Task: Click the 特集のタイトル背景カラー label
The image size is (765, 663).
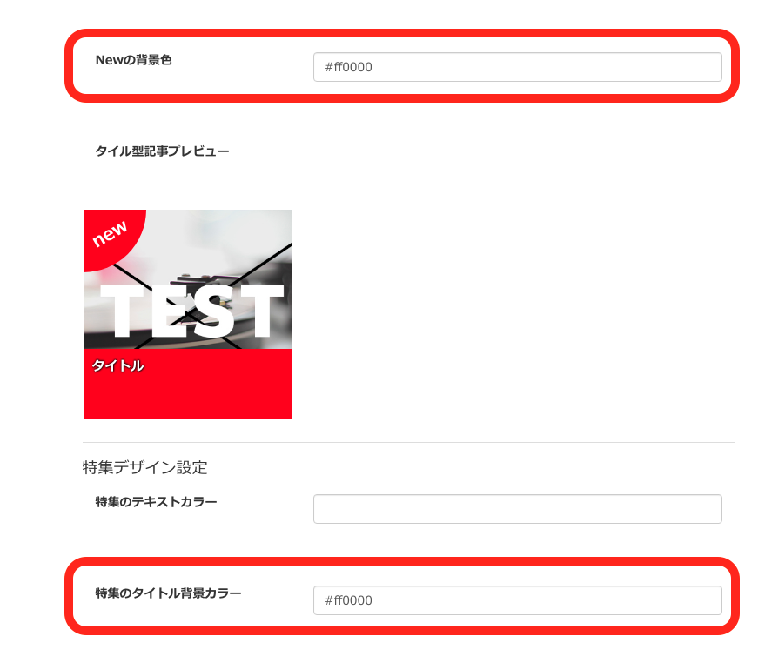Action: (x=168, y=593)
